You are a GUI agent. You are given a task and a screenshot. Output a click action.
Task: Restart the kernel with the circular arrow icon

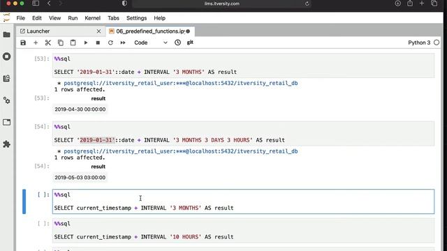pos(110,43)
